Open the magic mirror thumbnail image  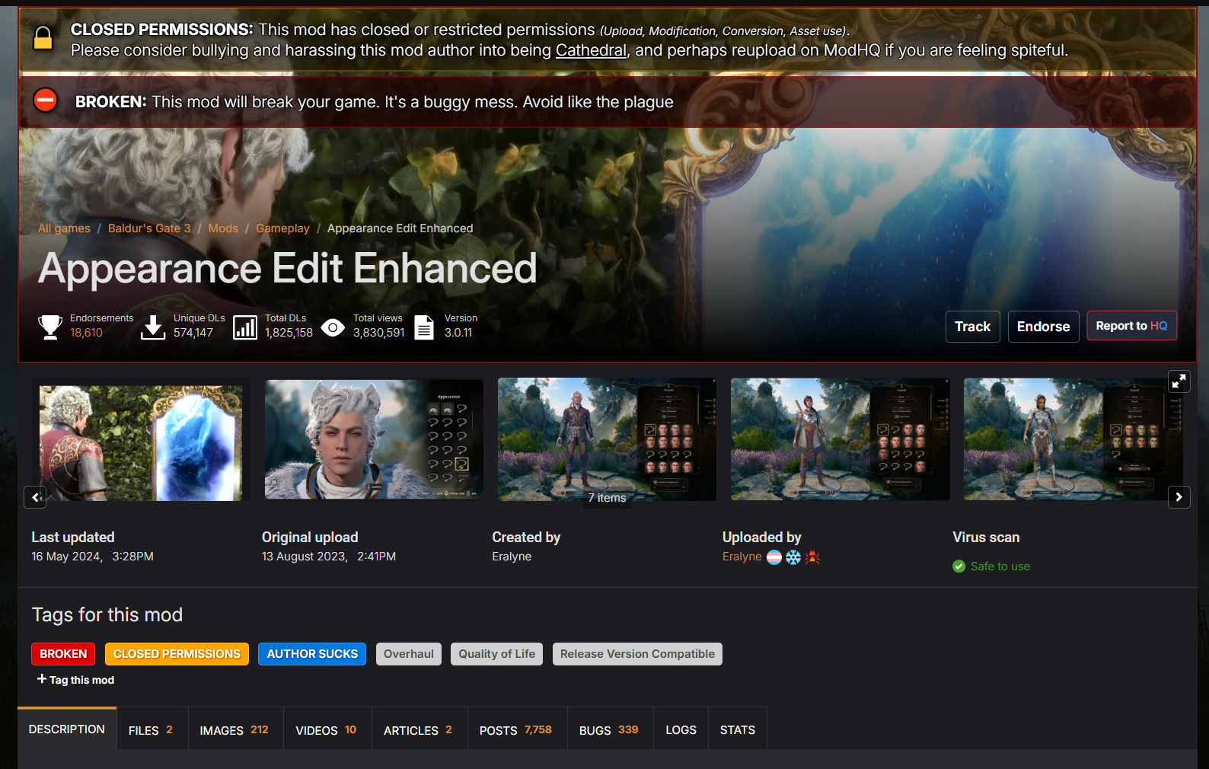141,442
